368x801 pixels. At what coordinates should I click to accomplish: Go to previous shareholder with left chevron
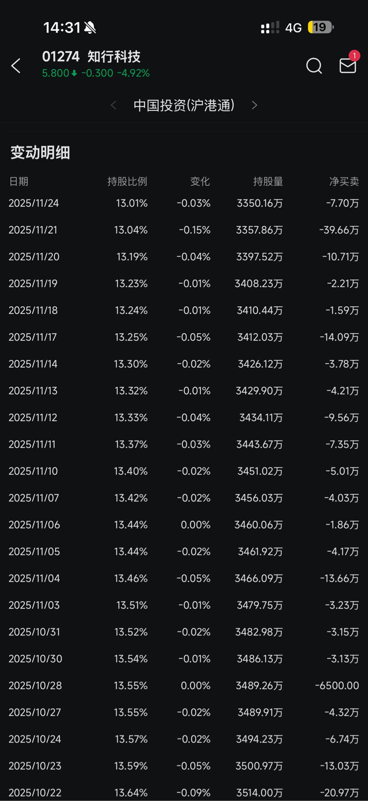tap(114, 105)
